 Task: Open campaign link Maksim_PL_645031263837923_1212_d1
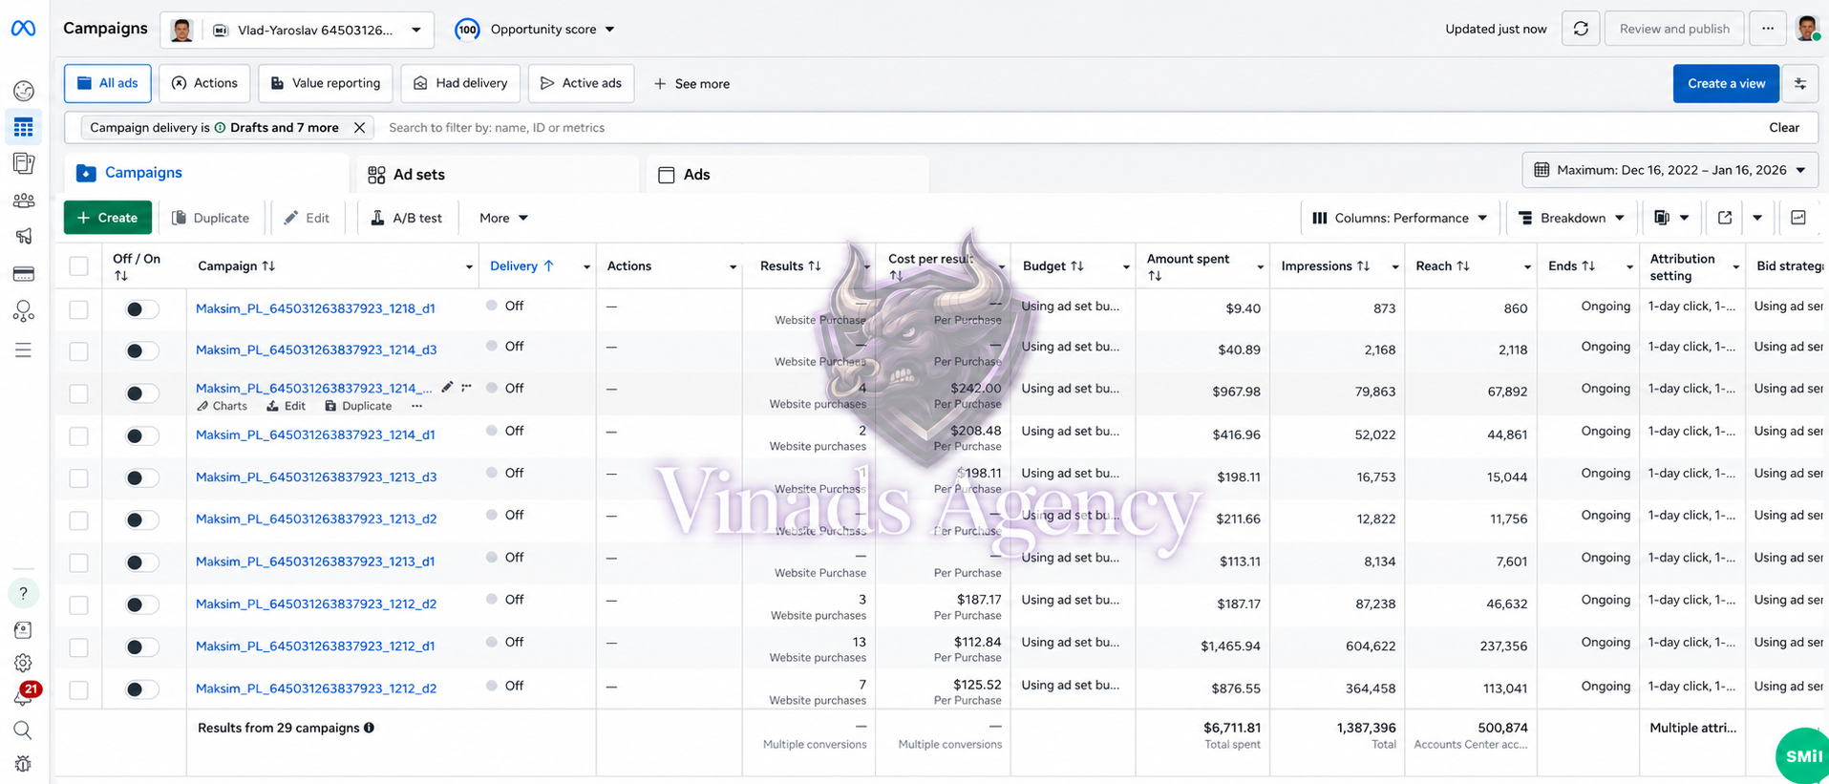click(x=315, y=646)
